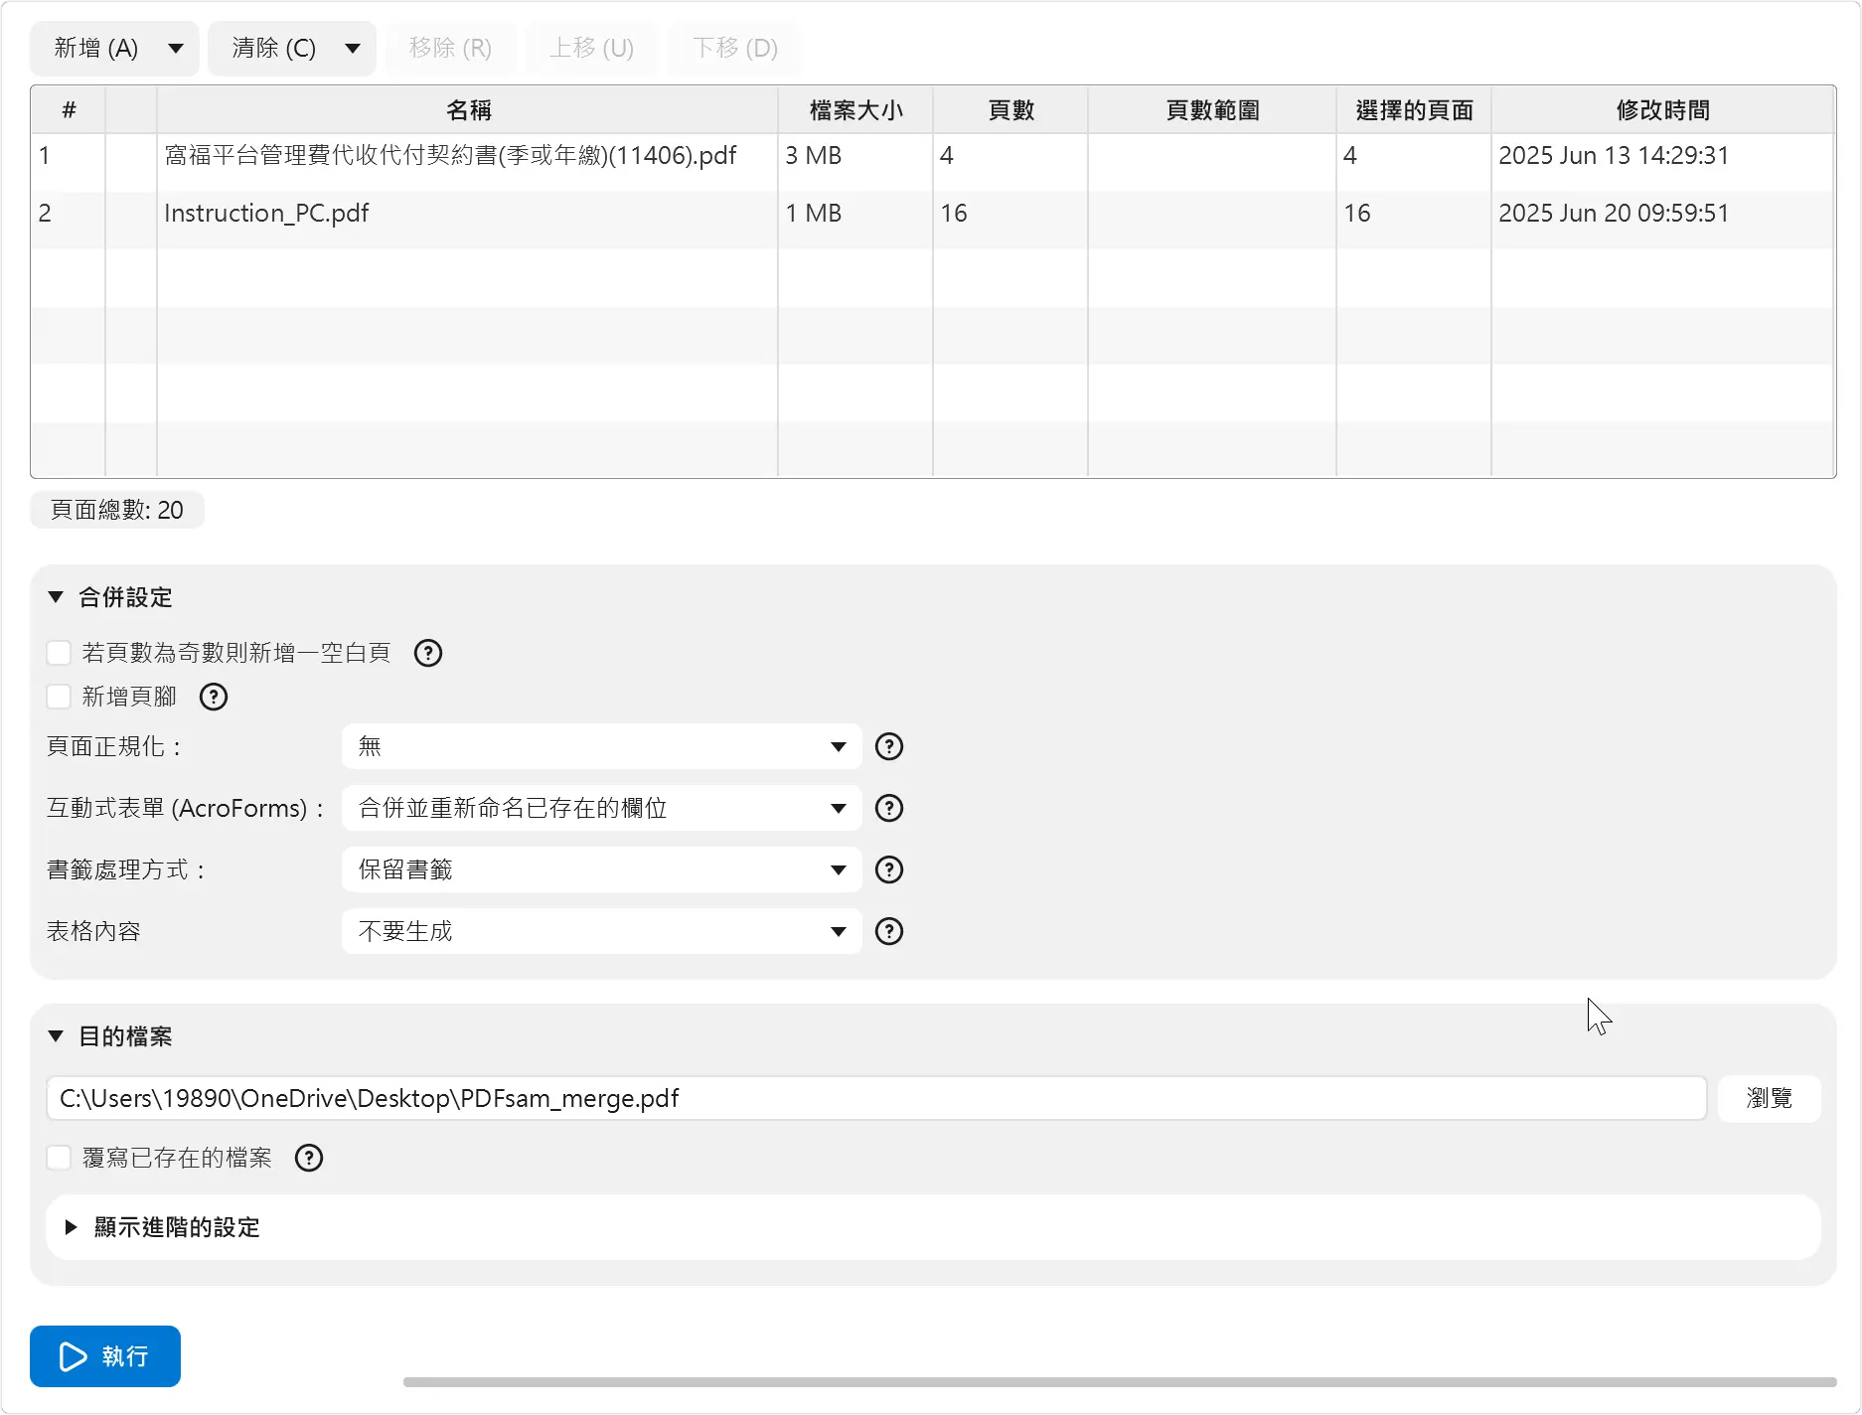Click the 下移 (D) button
Image resolution: width=1862 pixels, height=1415 pixels.
pyautogui.click(x=735, y=48)
